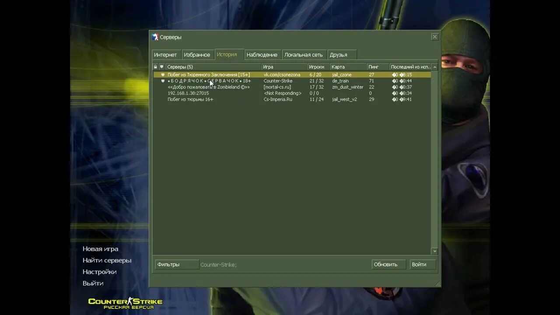Image resolution: width=560 pixels, height=315 pixels.
Task: Click the <Not Responding> game cell
Action: (x=283, y=93)
